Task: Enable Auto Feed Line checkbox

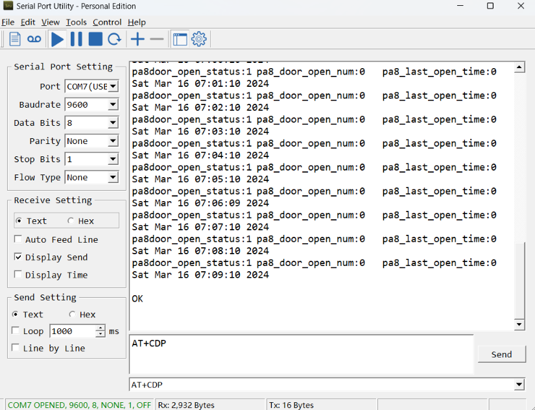Action: click(x=56, y=239)
